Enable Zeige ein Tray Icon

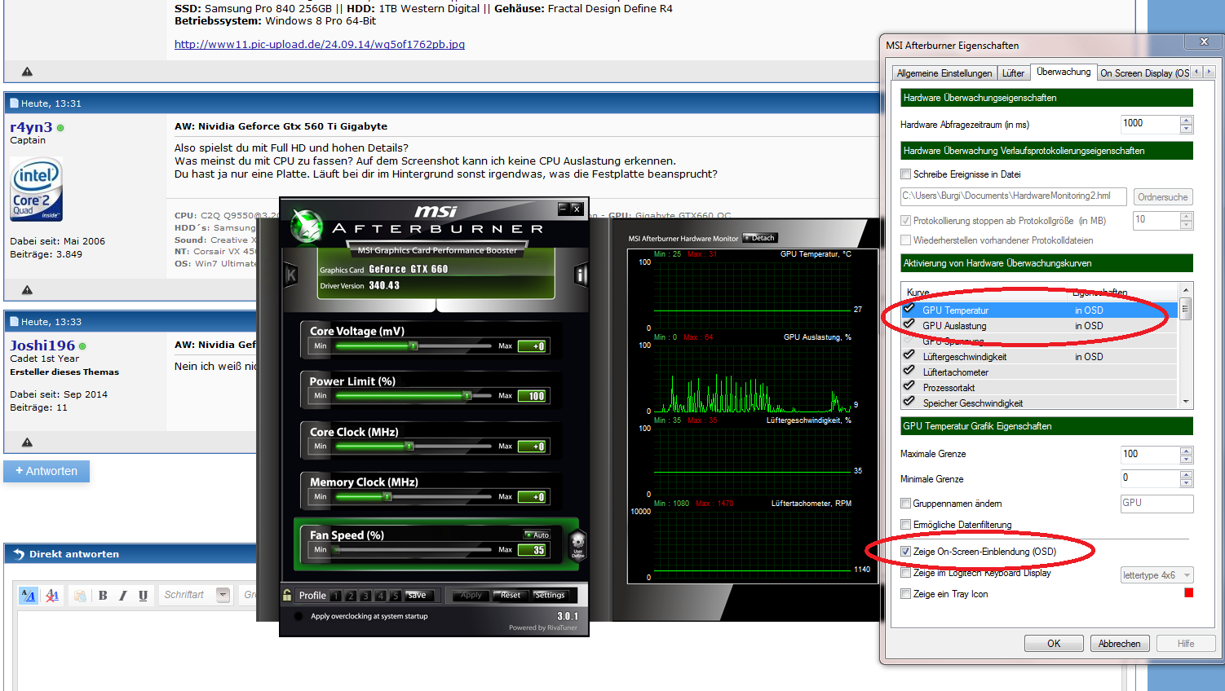905,594
